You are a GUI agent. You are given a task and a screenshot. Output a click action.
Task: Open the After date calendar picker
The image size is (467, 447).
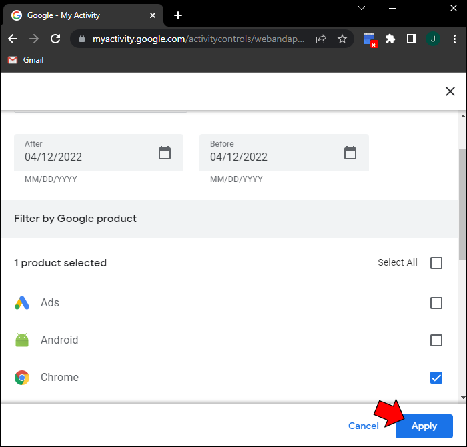coord(165,153)
